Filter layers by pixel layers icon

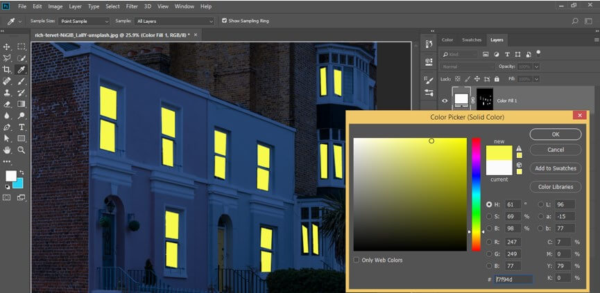coord(486,54)
